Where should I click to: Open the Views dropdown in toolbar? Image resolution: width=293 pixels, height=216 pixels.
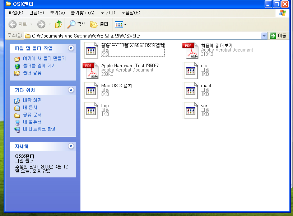tap(120, 24)
